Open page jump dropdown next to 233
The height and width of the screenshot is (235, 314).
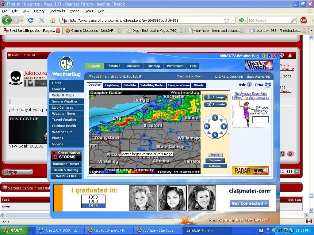pyautogui.click(x=297, y=171)
